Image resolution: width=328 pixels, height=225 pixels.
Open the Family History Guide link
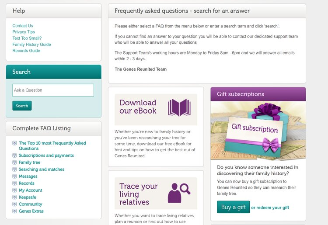[31, 45]
